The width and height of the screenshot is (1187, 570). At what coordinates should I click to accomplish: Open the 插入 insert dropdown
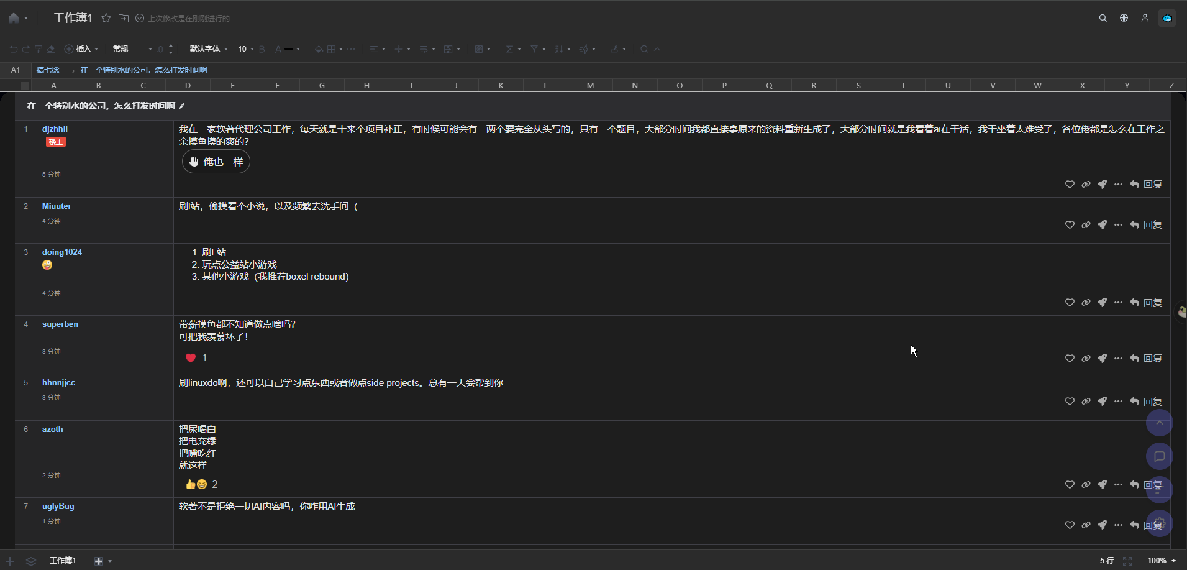pos(81,49)
